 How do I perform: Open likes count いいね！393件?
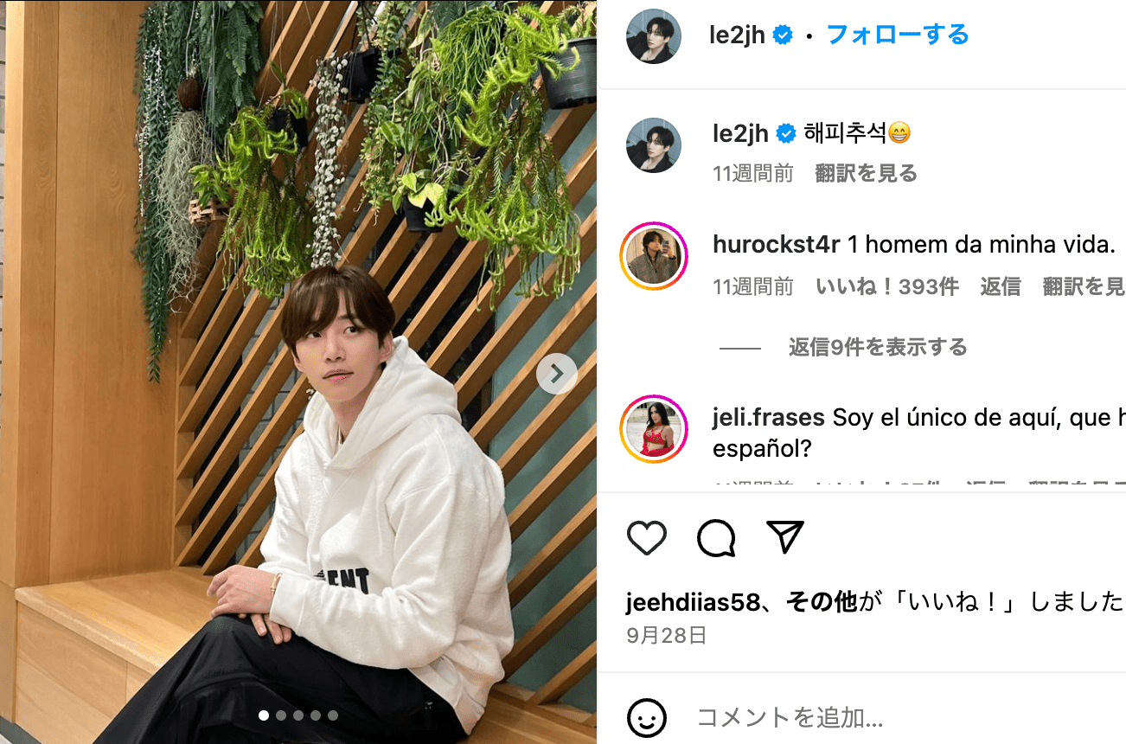point(887,287)
